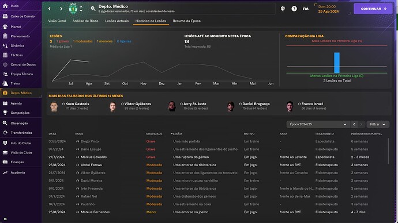
Task: Expand the Filtrar dropdown
Action: (x=378, y=124)
